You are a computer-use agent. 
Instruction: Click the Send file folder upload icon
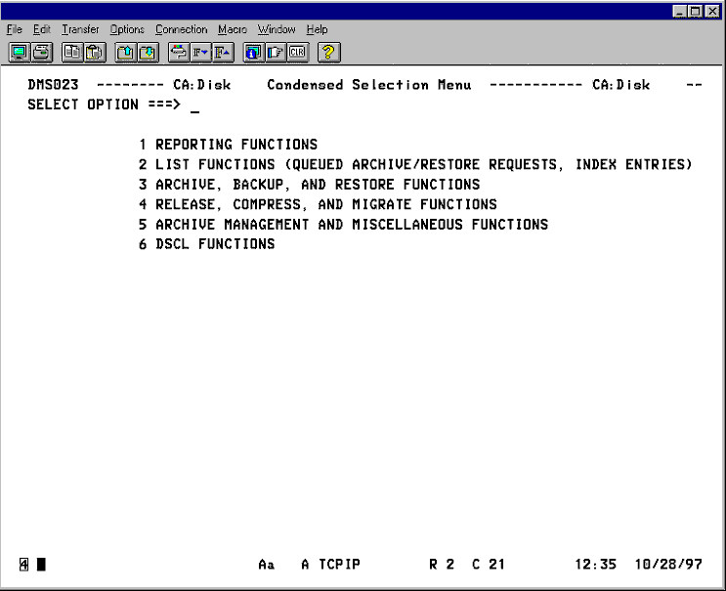[x=125, y=53]
